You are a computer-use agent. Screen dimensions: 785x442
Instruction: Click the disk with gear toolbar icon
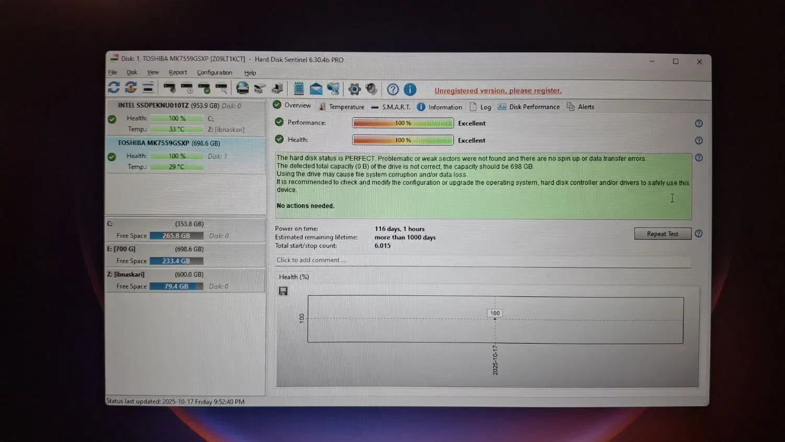(x=170, y=88)
